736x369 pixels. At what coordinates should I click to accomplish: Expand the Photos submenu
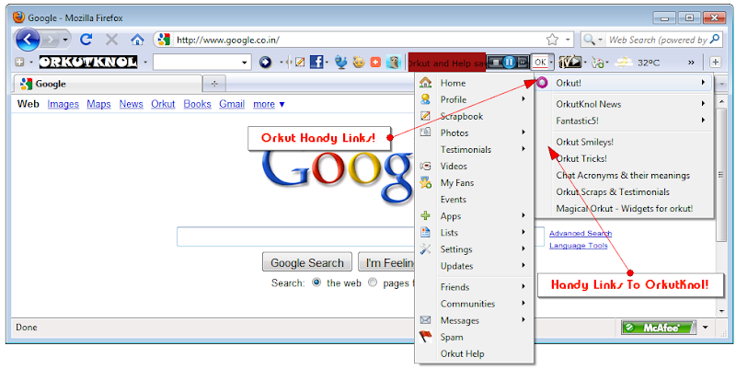474,133
